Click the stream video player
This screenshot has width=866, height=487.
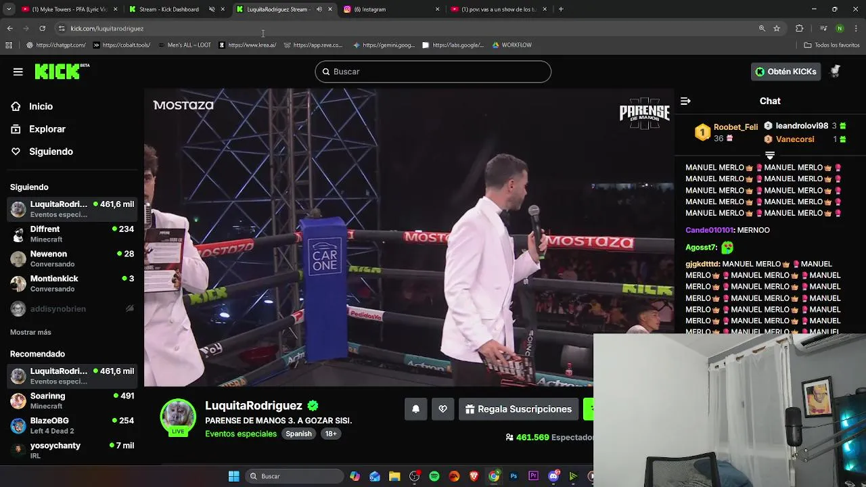pos(409,237)
